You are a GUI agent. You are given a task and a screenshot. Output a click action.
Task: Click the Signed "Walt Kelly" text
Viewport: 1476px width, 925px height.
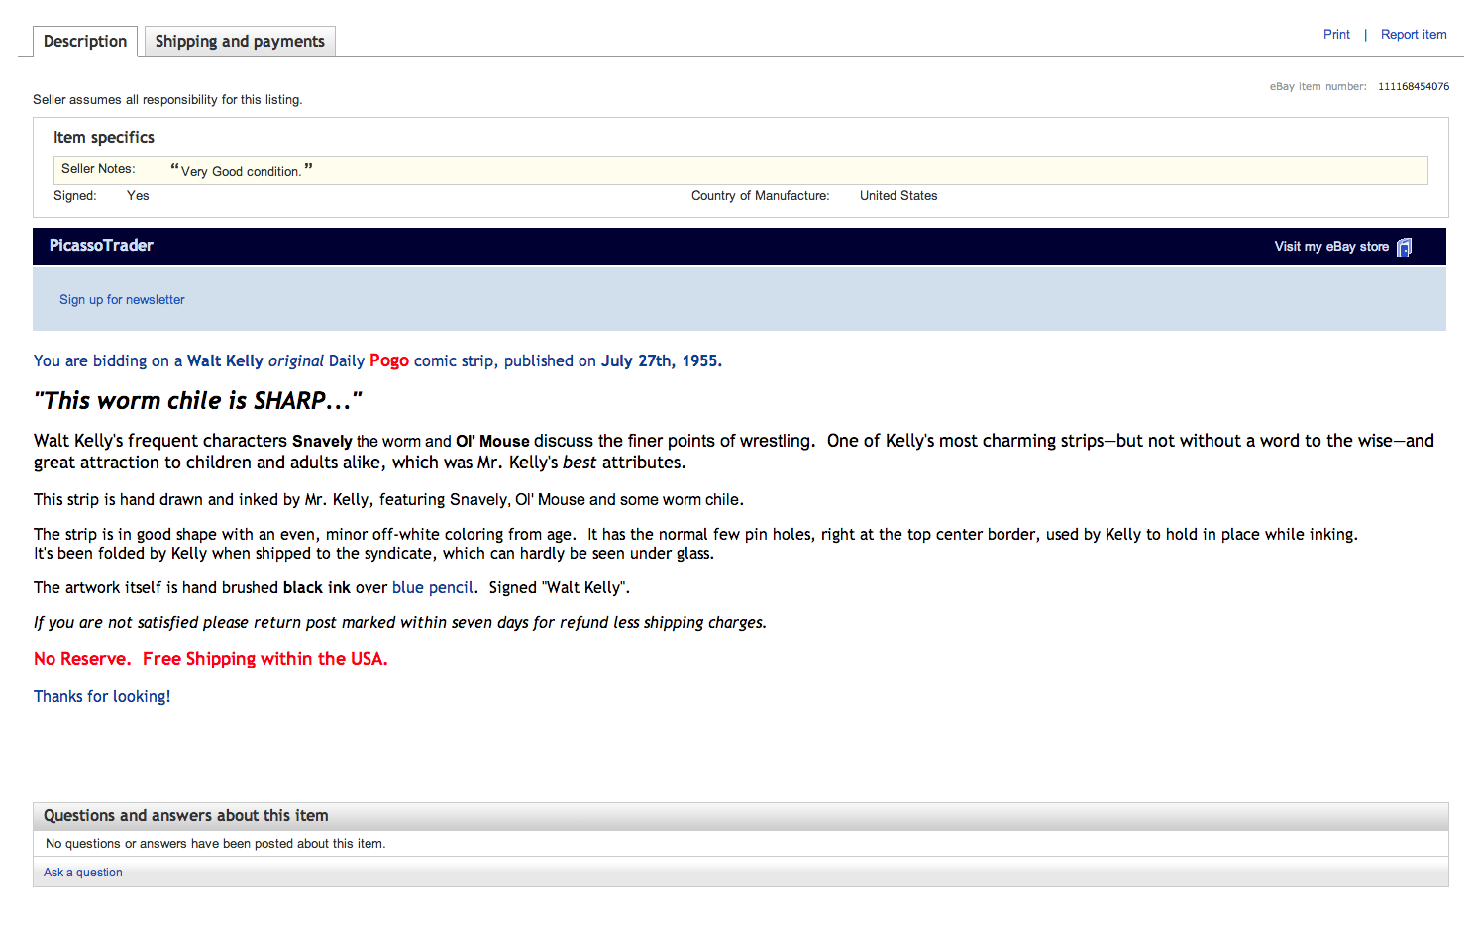click(560, 587)
